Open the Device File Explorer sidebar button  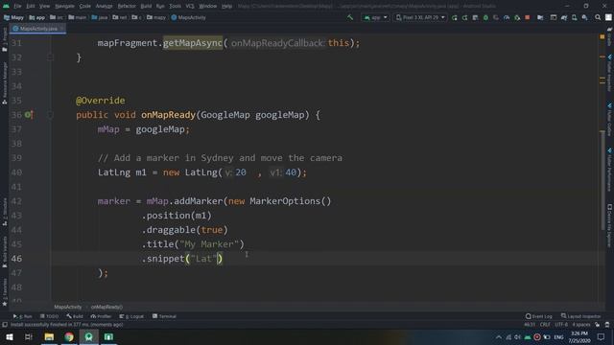[x=610, y=225]
